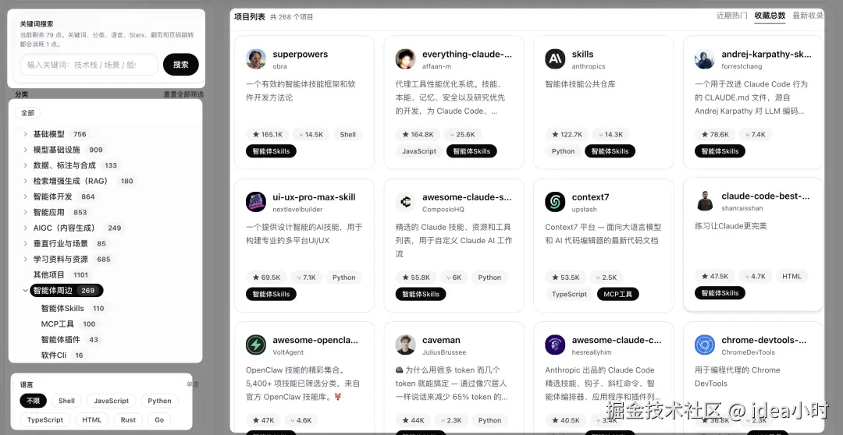Filter by HTML language chip
This screenshot has height=435, width=843.
click(92, 420)
